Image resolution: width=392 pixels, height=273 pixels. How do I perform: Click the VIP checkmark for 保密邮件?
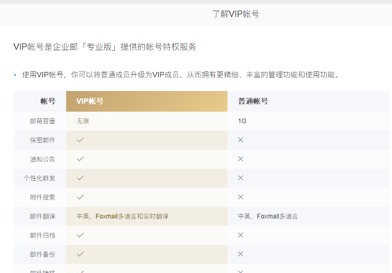click(x=80, y=140)
